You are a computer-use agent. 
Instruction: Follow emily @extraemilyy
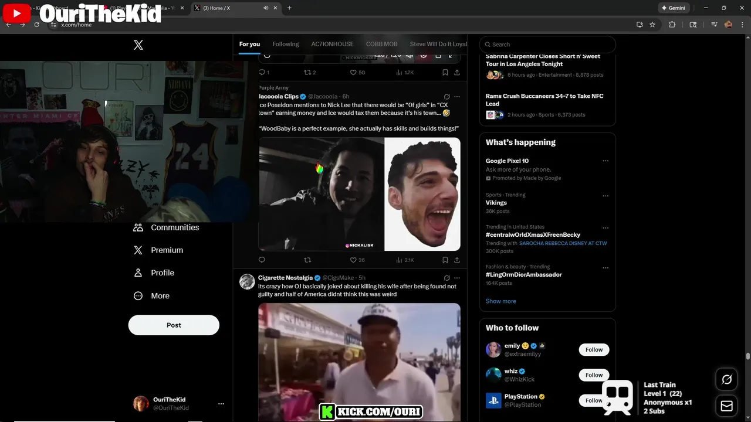(594, 350)
